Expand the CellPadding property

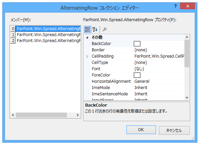pos(87,56)
